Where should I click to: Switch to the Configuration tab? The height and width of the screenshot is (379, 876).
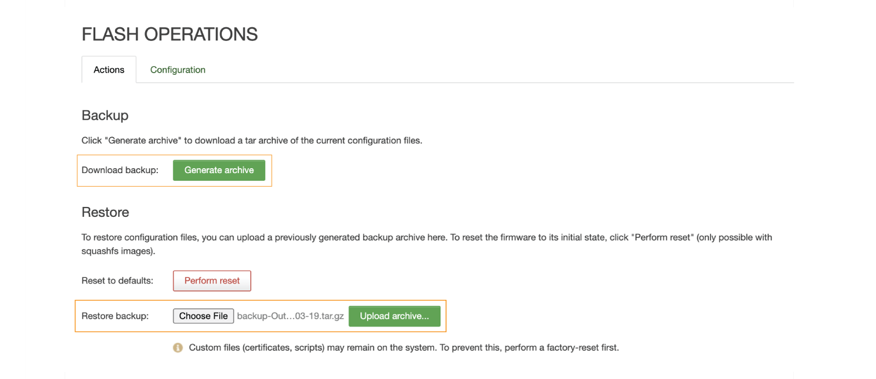pyautogui.click(x=177, y=70)
